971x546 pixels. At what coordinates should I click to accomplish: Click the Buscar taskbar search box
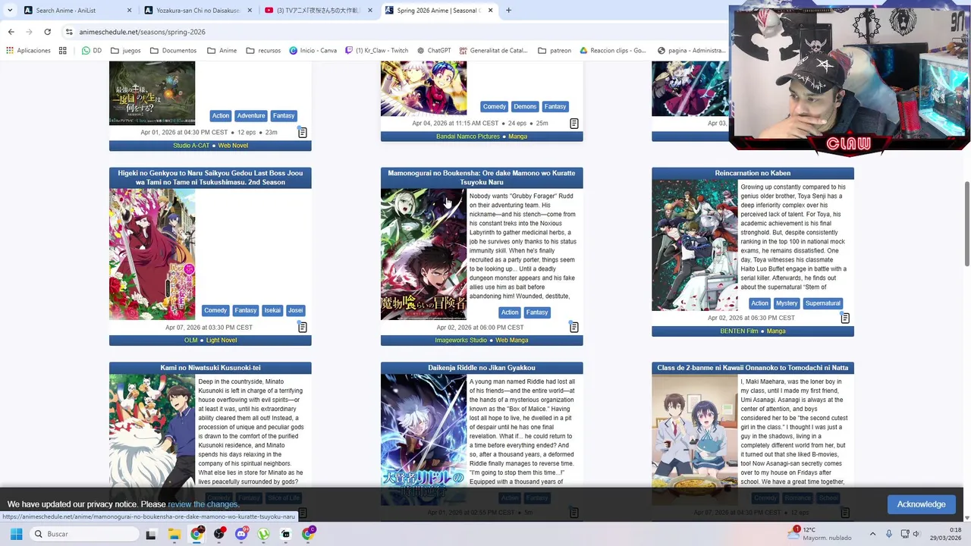click(86, 534)
